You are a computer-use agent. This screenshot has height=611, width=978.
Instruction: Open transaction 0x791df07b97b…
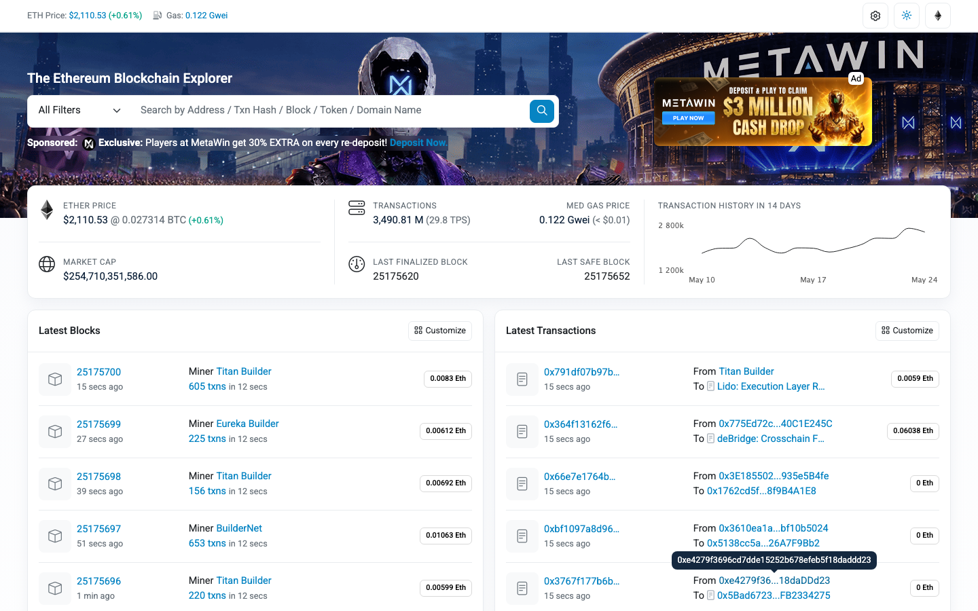pos(581,372)
